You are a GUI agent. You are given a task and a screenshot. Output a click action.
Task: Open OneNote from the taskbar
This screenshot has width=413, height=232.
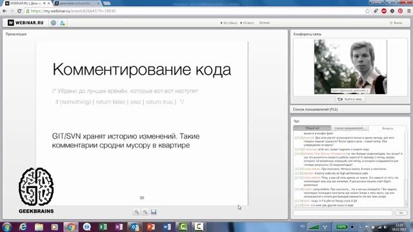coord(119,227)
